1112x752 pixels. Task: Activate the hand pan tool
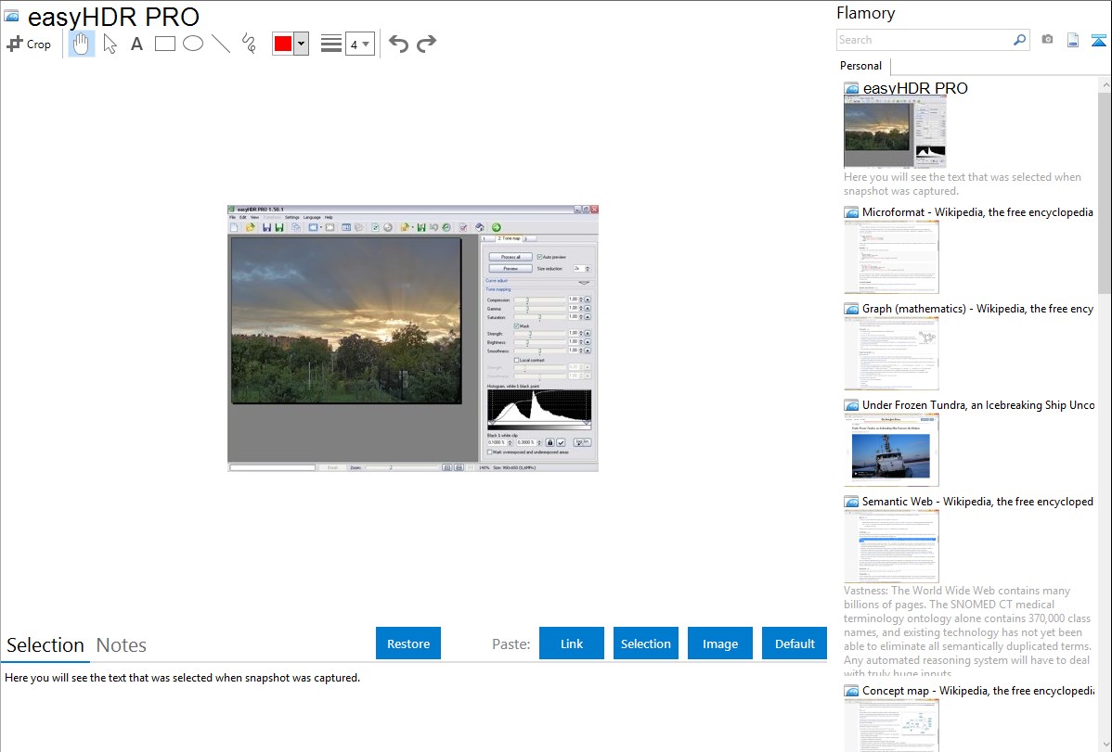point(81,44)
